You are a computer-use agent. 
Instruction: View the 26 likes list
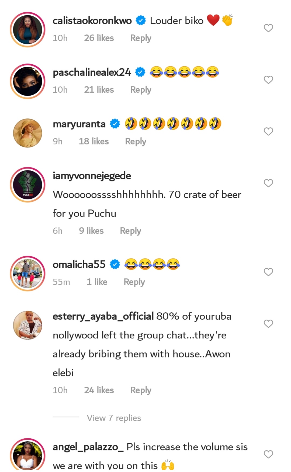click(x=99, y=38)
